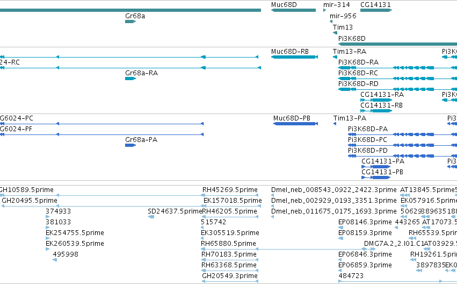Open the Tim13 gene label
Screen dimensions: 457x284
point(343,27)
